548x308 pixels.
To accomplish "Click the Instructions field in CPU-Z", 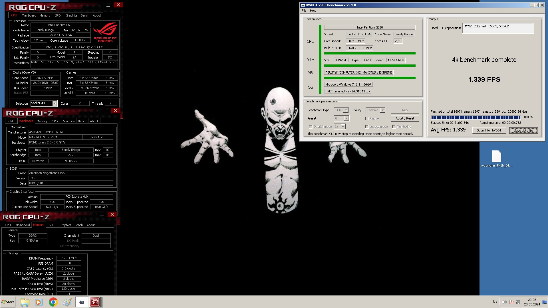I will coord(74,64).
